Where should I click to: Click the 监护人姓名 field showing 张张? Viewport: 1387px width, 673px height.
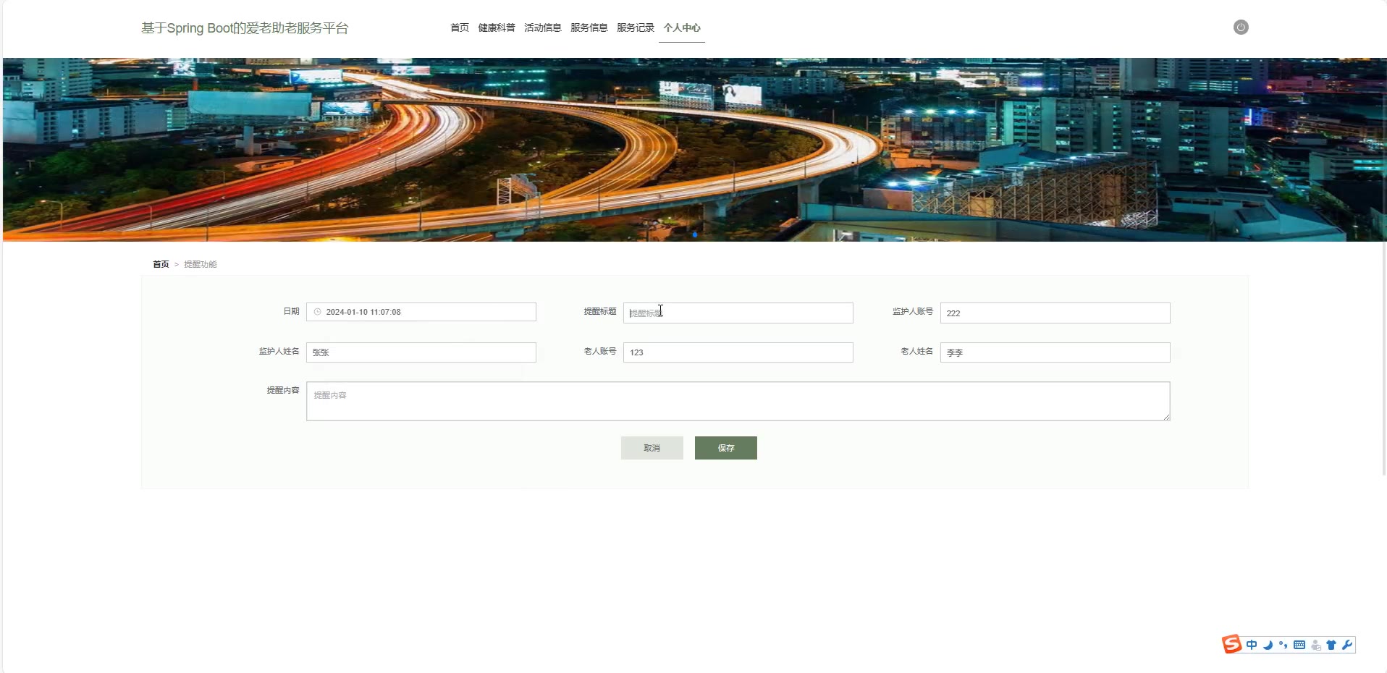point(421,352)
